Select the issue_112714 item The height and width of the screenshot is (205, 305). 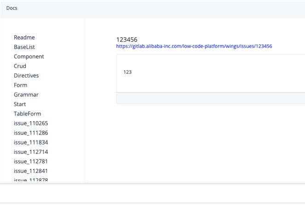coord(31,152)
